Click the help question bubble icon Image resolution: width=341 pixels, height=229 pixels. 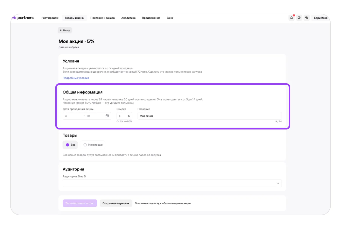pos(299,18)
